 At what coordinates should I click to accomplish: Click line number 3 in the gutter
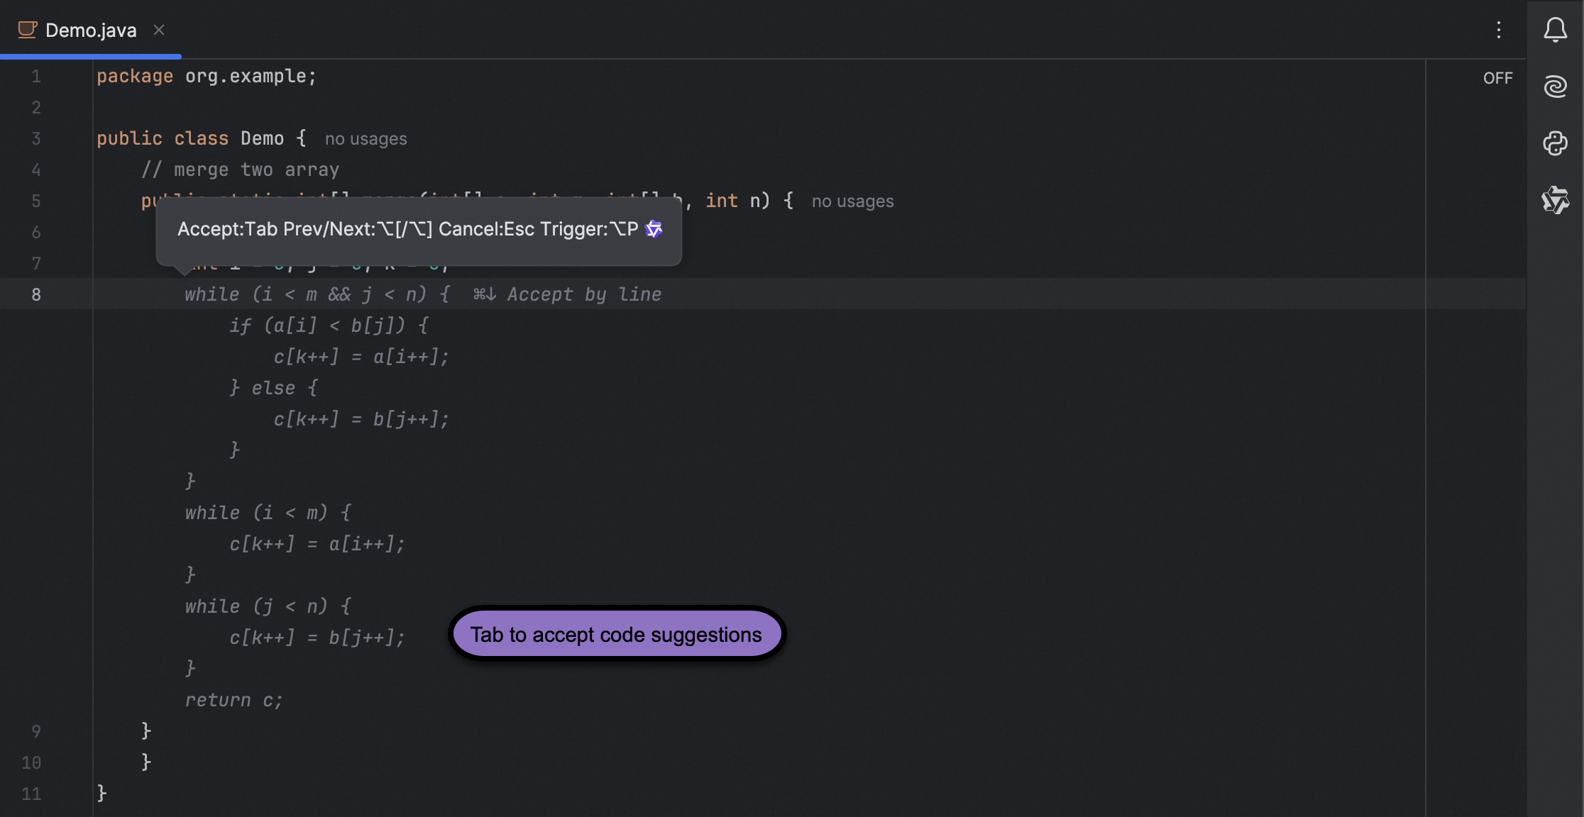(36, 138)
